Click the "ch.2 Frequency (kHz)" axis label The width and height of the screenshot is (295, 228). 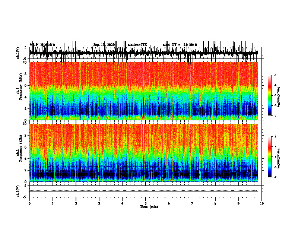19,148
